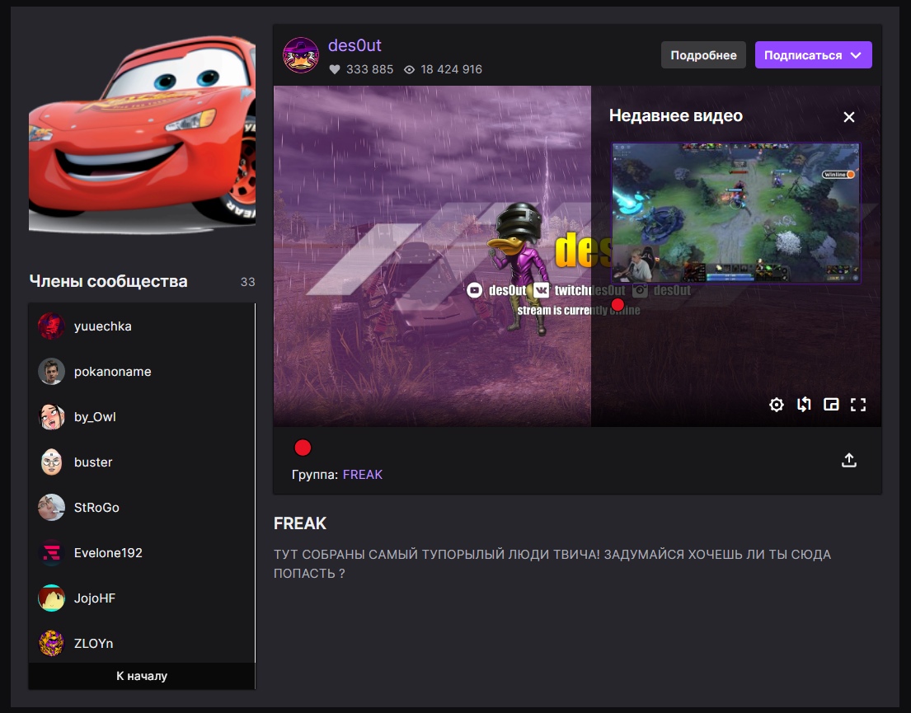Click the heart followers icon
The image size is (911, 713).
pyautogui.click(x=335, y=70)
